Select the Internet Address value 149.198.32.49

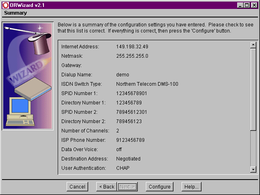click(132, 47)
